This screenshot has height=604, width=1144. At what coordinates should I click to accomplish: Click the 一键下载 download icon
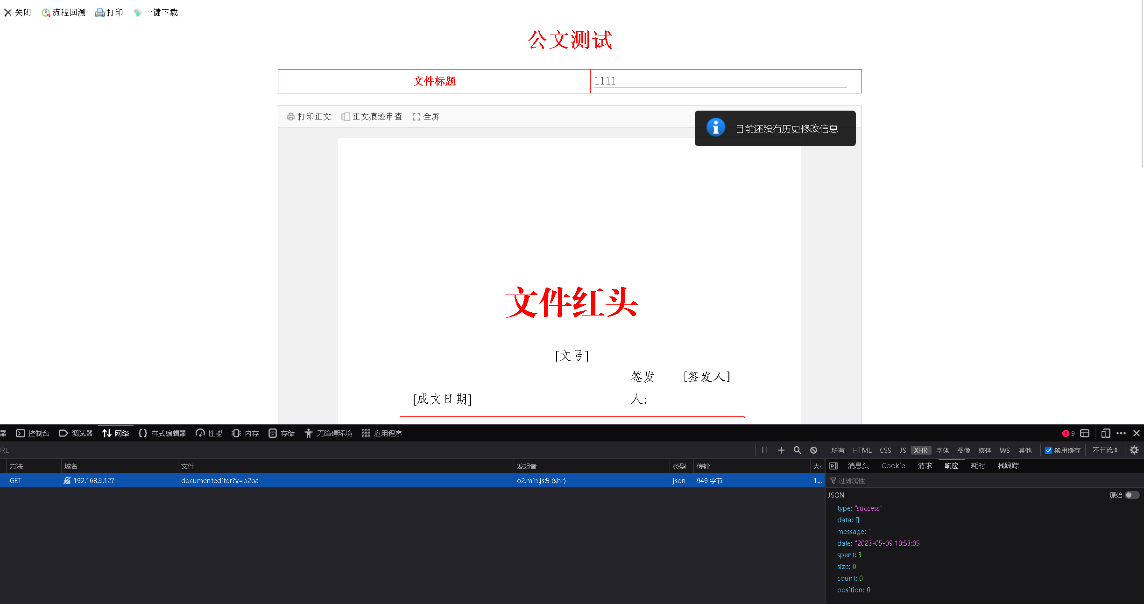[x=137, y=13]
